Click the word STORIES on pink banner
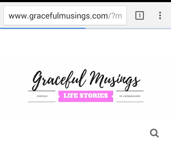Screen dimensions: 171x149 (94, 95)
